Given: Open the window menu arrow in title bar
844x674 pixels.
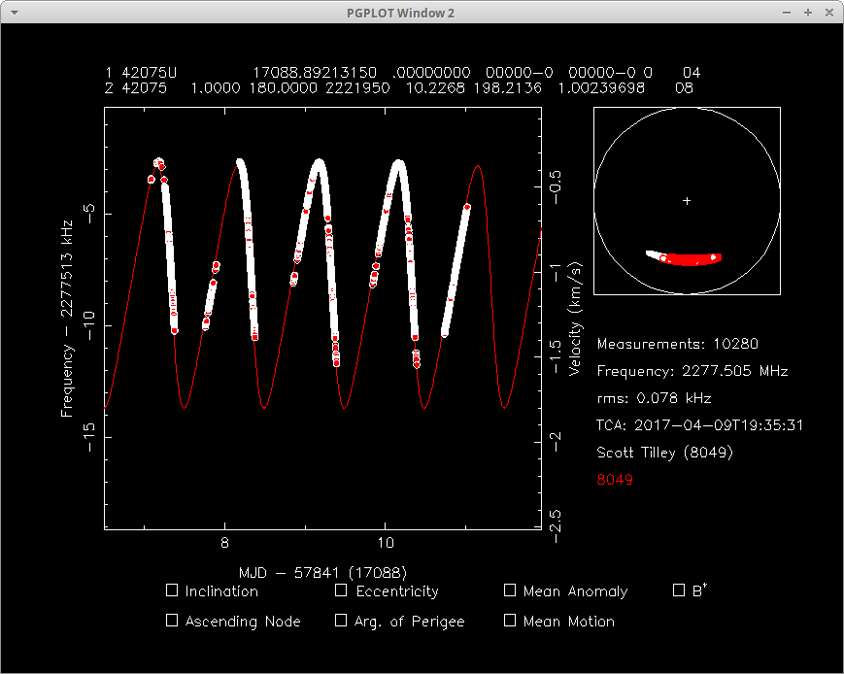Looking at the screenshot, I should [x=15, y=13].
